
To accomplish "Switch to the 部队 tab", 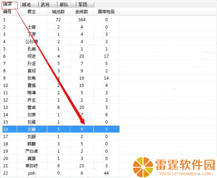I will pyautogui.click(x=66, y=5).
